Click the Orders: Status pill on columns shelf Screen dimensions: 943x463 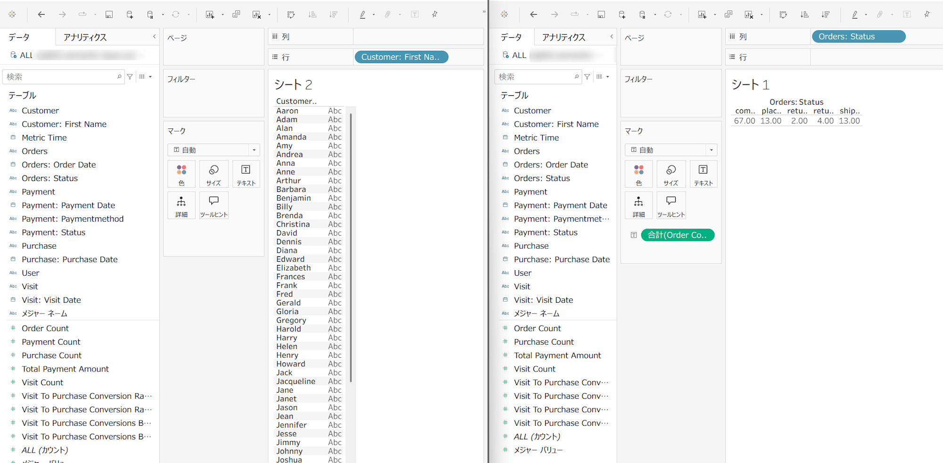(x=858, y=37)
